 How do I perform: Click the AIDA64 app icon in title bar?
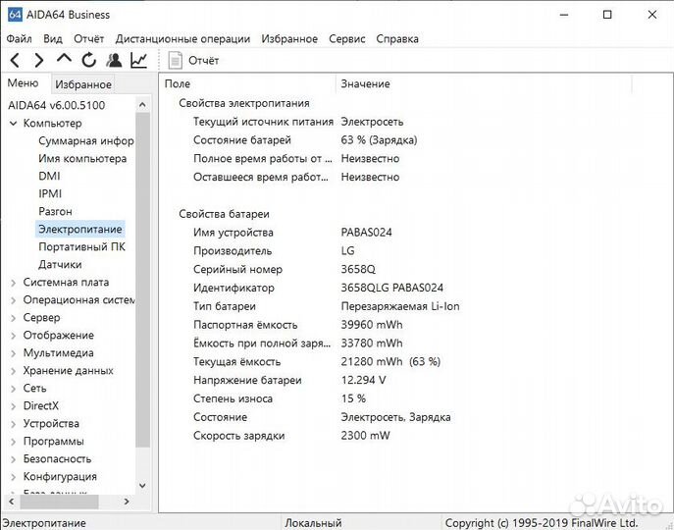[15, 15]
